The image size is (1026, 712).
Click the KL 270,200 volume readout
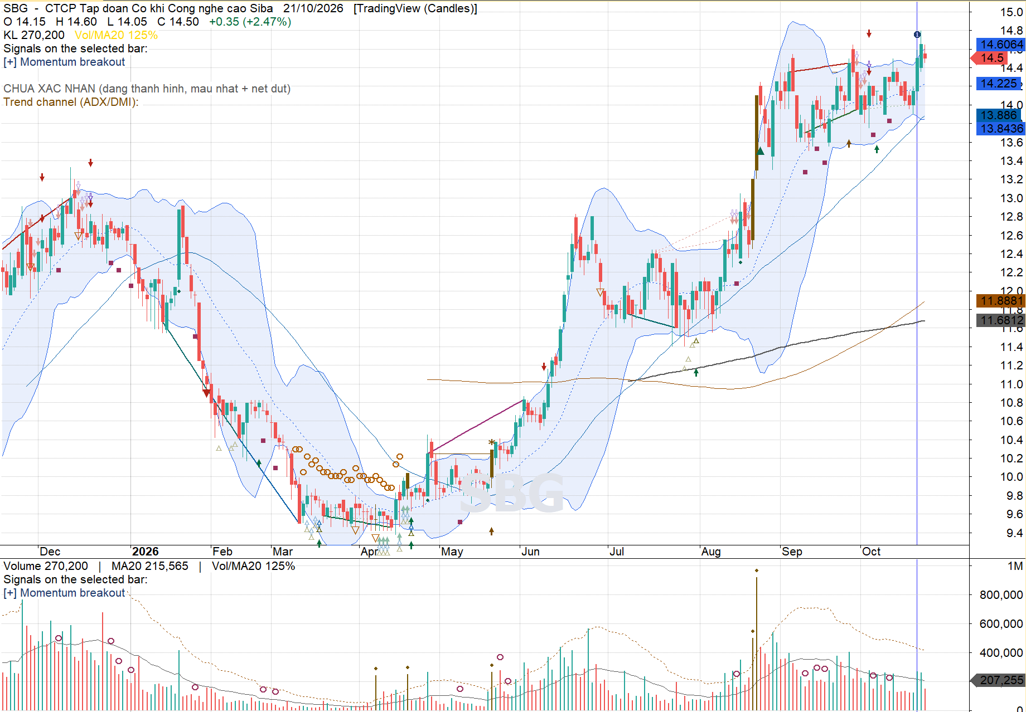[34, 35]
